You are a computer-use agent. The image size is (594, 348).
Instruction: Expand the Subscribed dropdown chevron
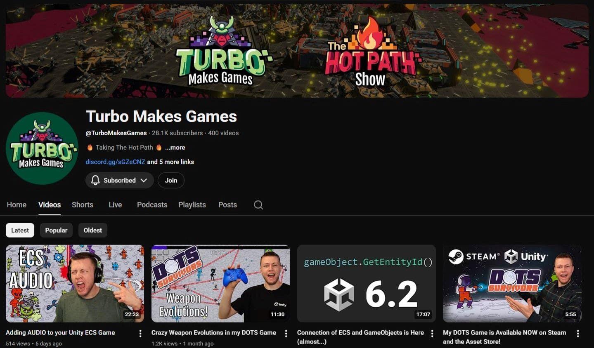pos(144,180)
